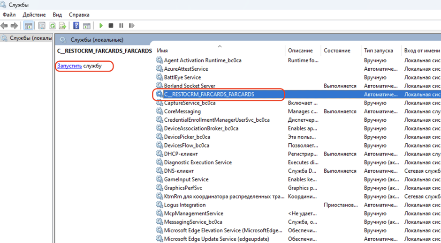441x243 pixels.
Task: Click the green Start Service play icon
Action: tap(101, 26)
